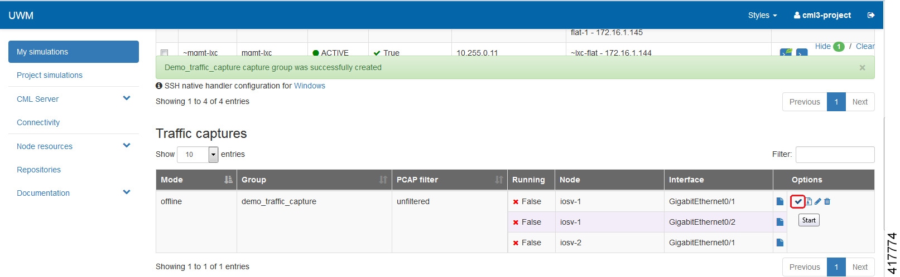
Task: Delete demo_traffic_capture with the trash icon
Action: click(x=827, y=201)
